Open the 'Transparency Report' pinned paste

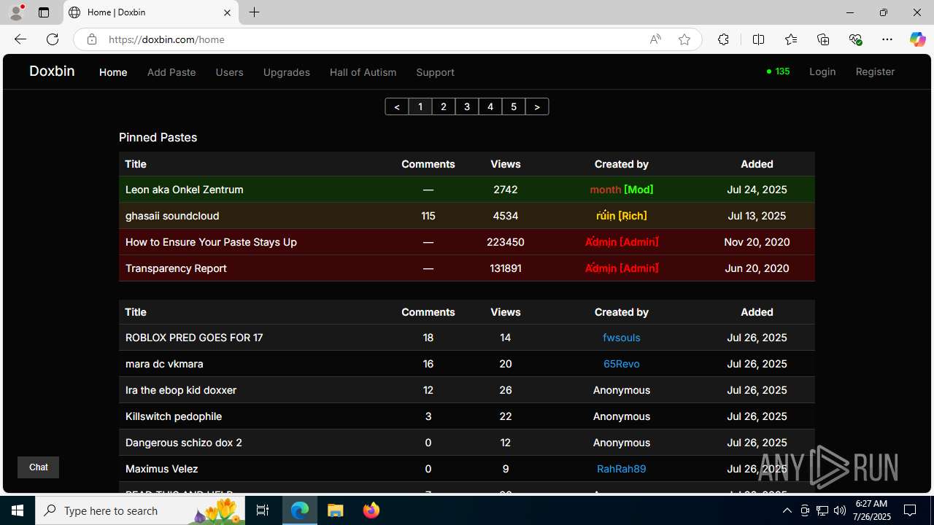[x=176, y=268]
